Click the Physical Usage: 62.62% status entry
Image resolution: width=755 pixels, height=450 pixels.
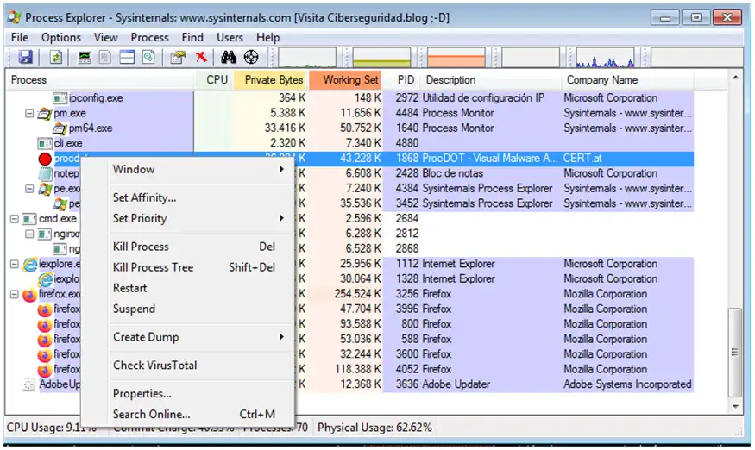point(374,428)
